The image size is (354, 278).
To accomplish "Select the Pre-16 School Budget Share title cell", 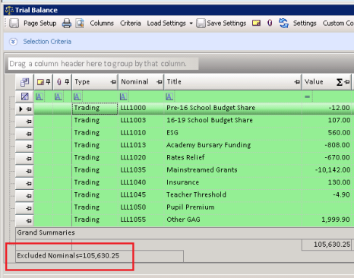I will [232, 108].
